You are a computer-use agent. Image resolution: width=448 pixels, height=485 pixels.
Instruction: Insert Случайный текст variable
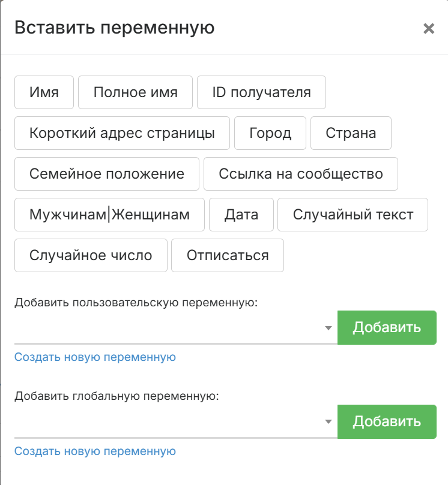(353, 215)
